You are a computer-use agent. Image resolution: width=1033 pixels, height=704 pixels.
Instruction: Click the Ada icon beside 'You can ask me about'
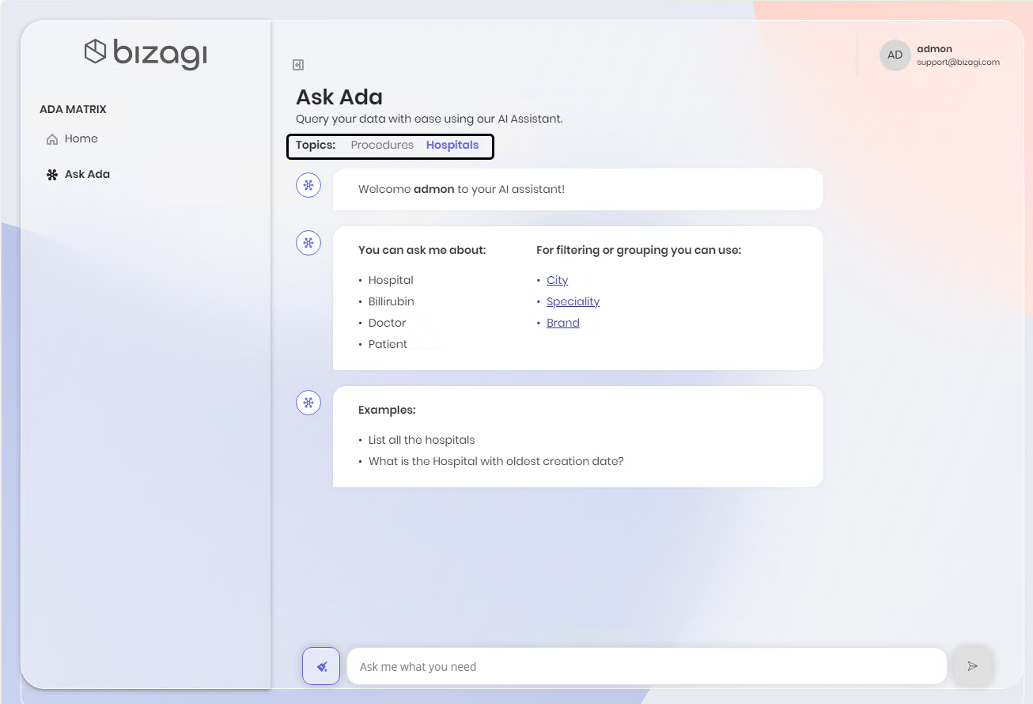tap(308, 243)
